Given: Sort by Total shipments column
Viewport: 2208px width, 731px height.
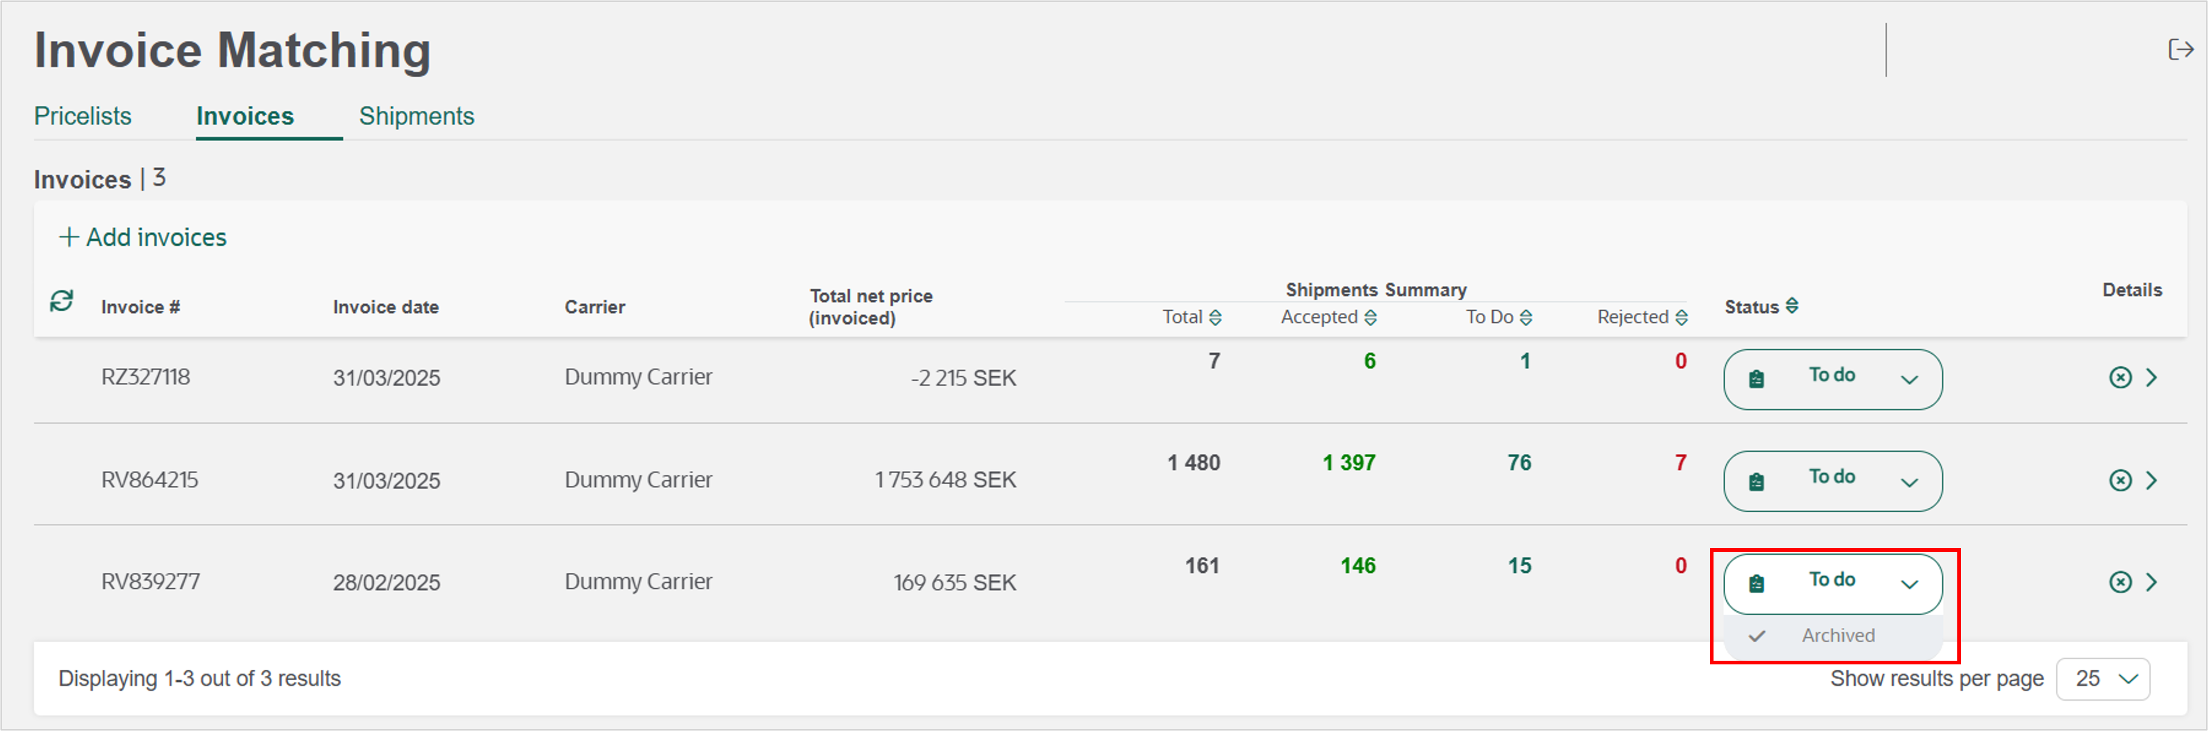Looking at the screenshot, I should [x=1215, y=318].
